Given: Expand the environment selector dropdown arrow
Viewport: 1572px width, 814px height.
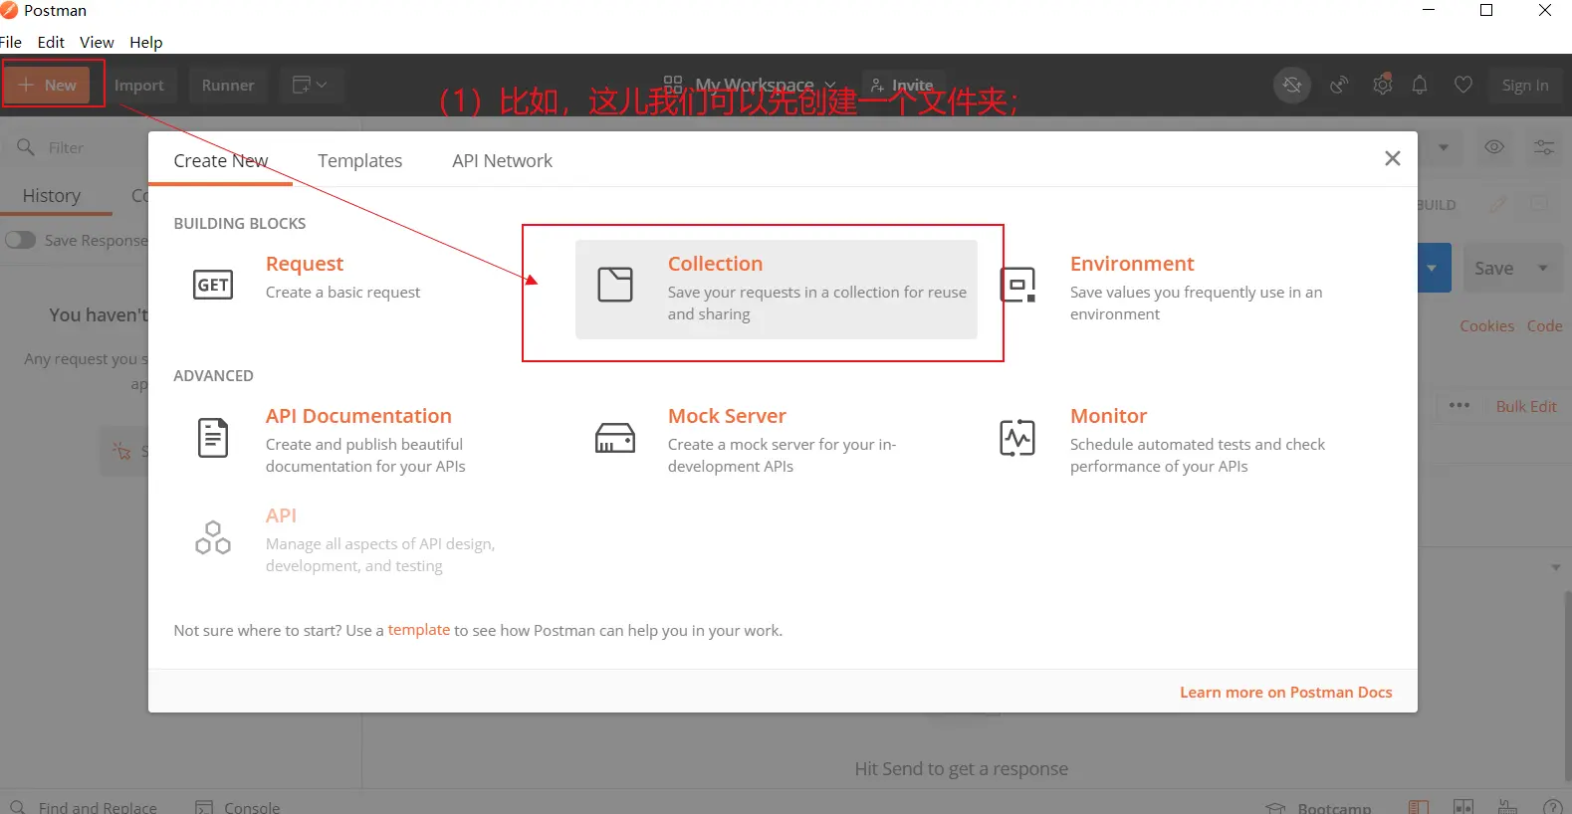Looking at the screenshot, I should coord(1444,147).
